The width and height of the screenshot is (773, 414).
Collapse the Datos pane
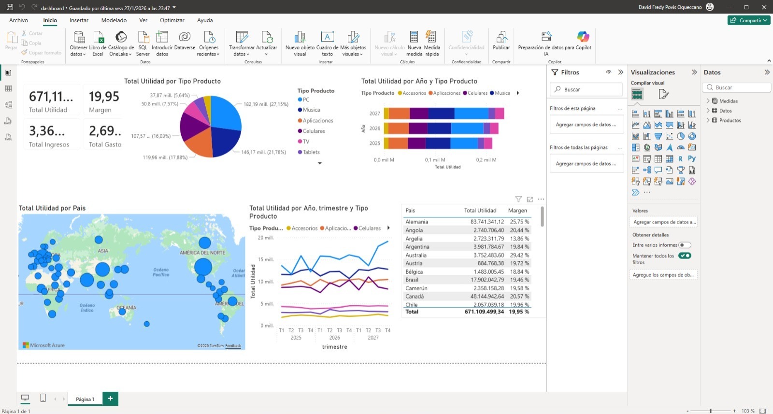click(767, 72)
